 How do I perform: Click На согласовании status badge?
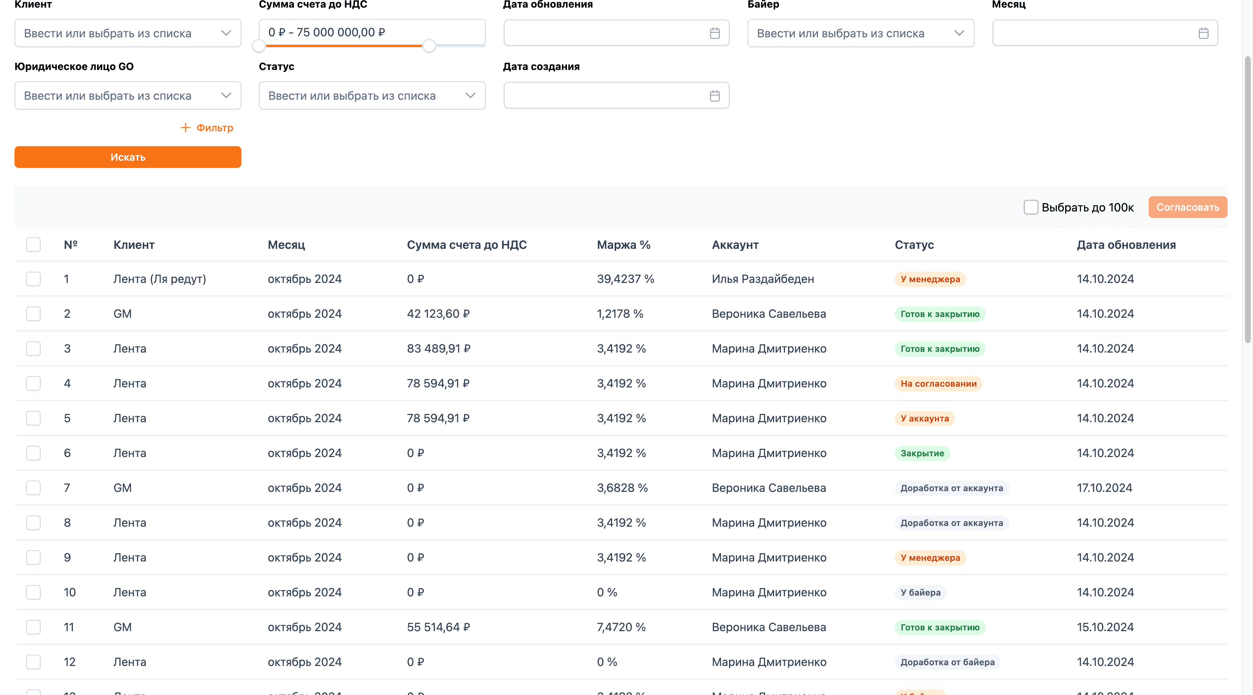[x=938, y=383]
